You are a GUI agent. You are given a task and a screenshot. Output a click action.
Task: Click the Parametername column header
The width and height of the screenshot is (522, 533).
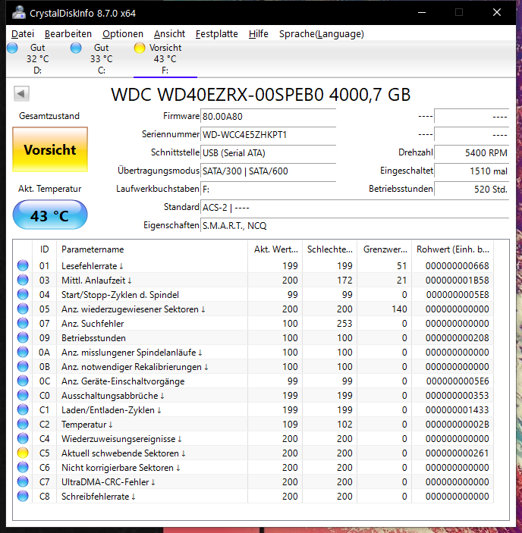(152, 249)
